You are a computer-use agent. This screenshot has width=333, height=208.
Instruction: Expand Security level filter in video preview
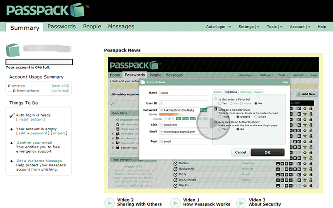point(113,148)
